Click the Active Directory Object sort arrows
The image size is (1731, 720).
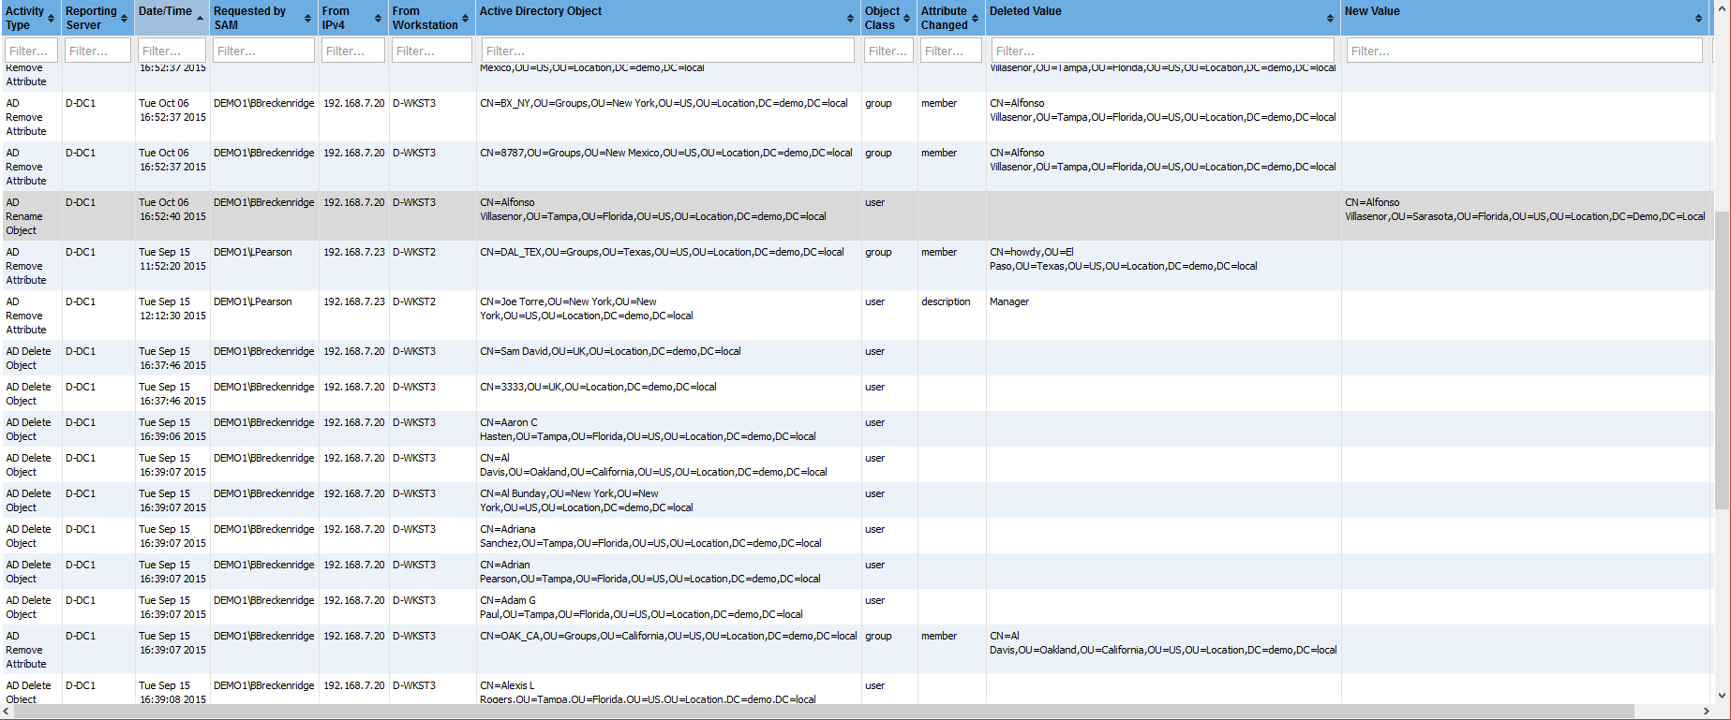click(x=851, y=19)
